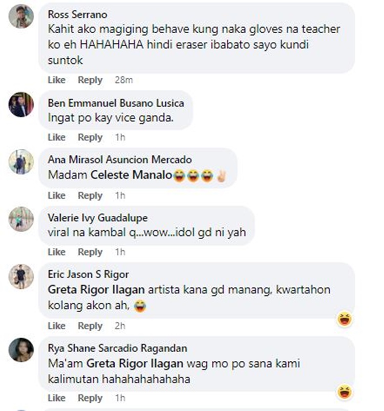View haha reaction on Rya Shane's comment
The image size is (384, 411).
point(345,392)
